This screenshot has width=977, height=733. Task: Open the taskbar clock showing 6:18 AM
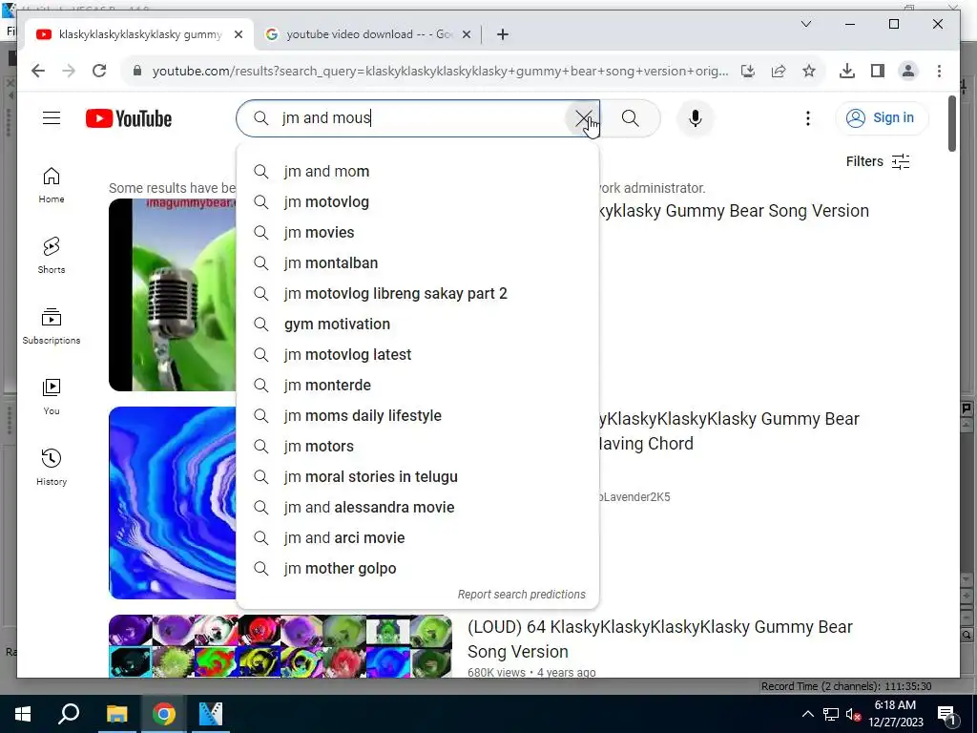click(x=895, y=714)
